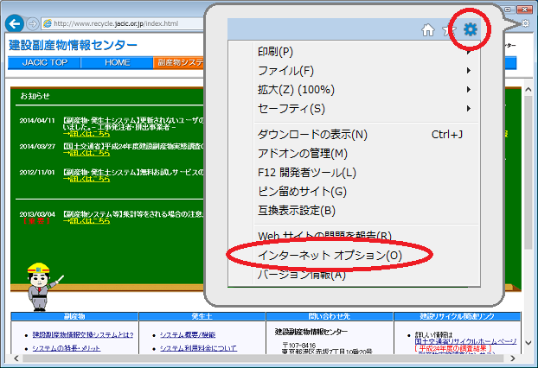The width and height of the screenshot is (538, 368).
Task: Click the 2013/03/04 date entry
Action: [37, 214]
